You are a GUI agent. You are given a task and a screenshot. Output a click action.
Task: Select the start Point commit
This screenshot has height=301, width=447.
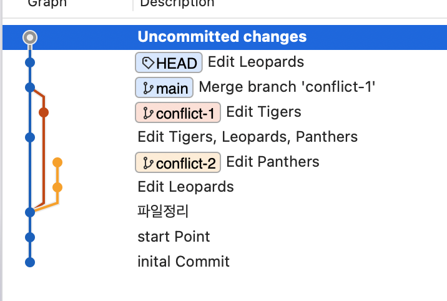[174, 237]
